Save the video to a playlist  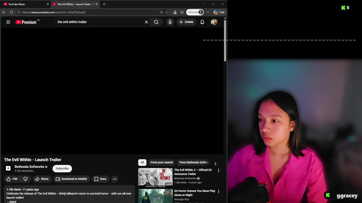[100, 179]
